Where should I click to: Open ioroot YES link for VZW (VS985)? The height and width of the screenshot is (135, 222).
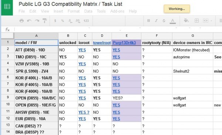point(82,64)
